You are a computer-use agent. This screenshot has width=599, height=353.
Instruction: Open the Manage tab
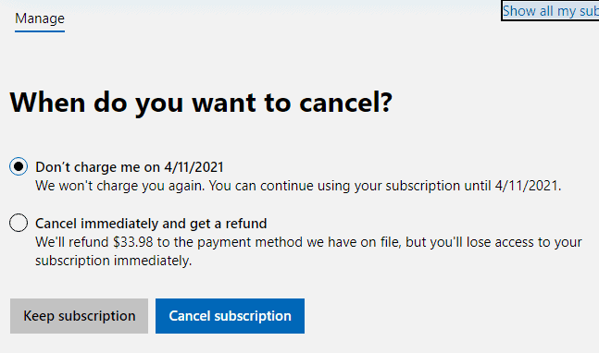[x=40, y=18]
